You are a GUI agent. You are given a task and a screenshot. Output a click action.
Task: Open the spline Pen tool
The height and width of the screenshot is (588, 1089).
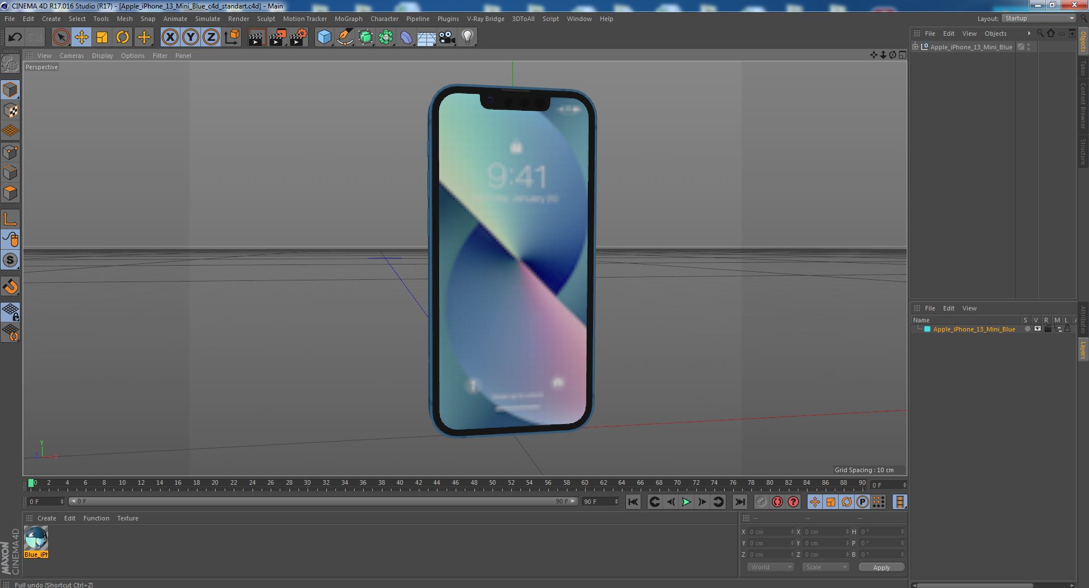[344, 37]
